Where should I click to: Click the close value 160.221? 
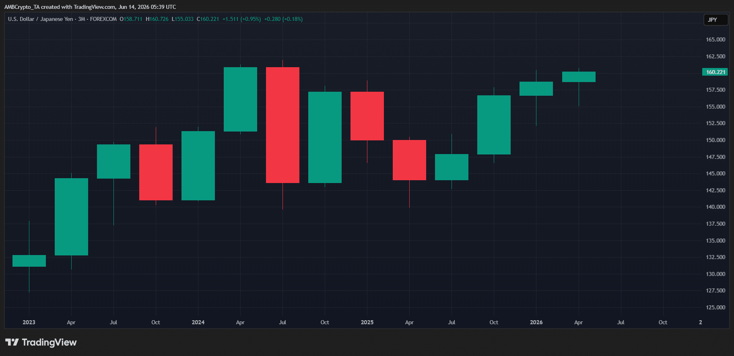click(210, 19)
